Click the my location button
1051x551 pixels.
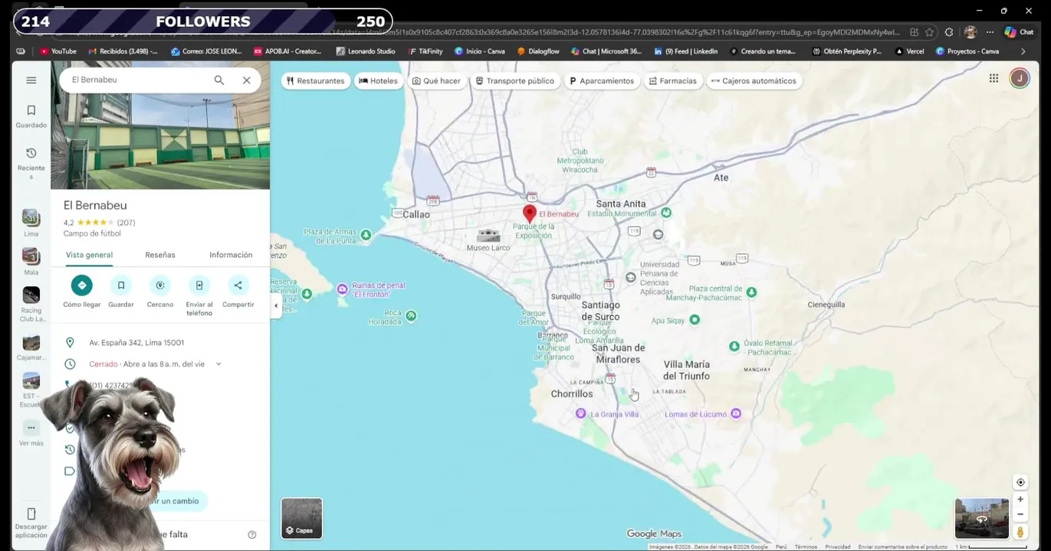1020,482
